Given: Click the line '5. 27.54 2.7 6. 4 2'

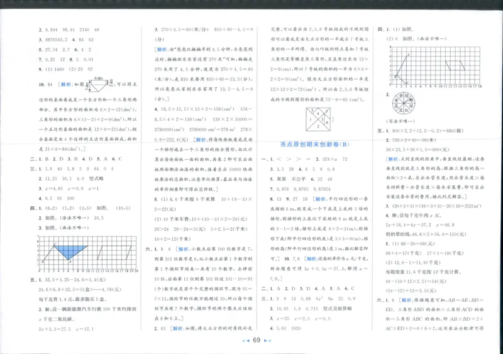Looking at the screenshot, I should tap(65, 50).
